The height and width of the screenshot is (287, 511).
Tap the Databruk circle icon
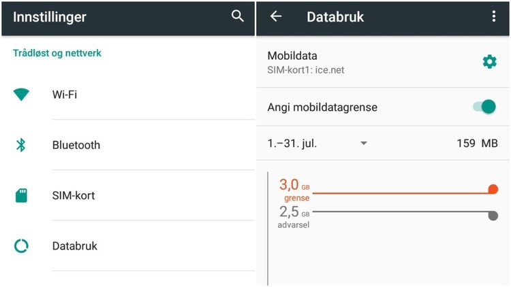pyautogui.click(x=22, y=246)
